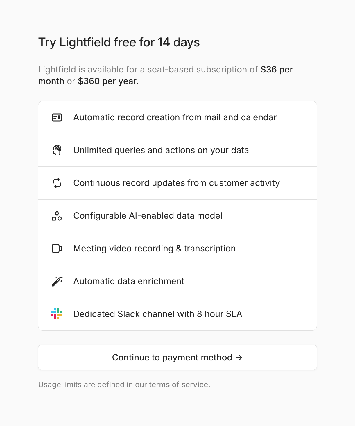This screenshot has height=426, width=355.
Task: Select Unlimited queries and actions row
Action: pos(161,150)
